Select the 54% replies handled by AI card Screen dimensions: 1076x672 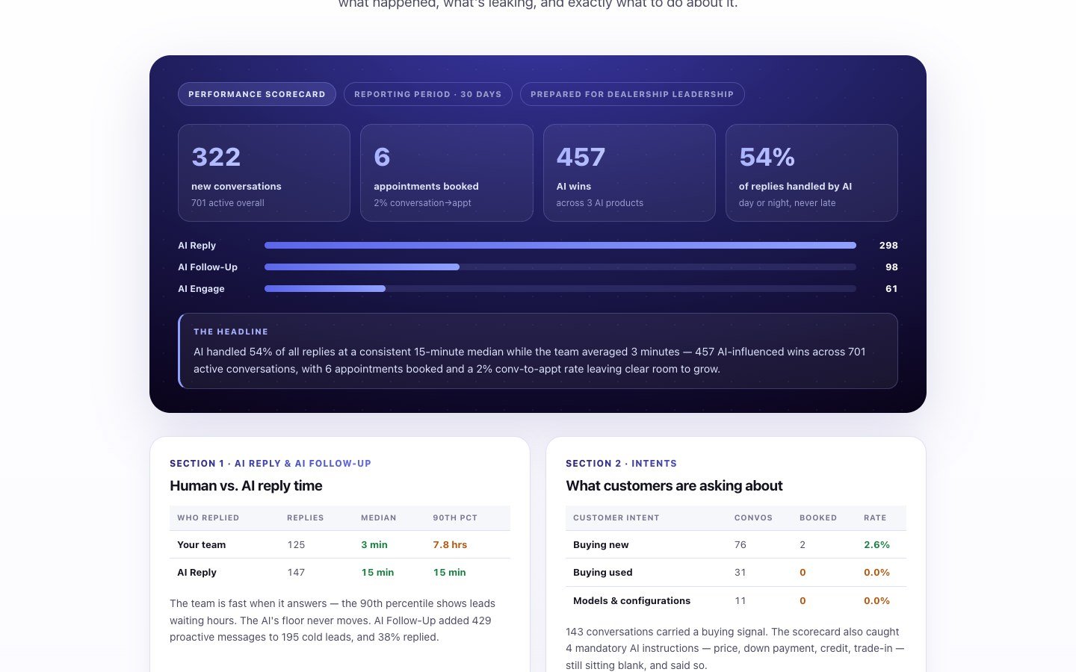click(x=811, y=172)
